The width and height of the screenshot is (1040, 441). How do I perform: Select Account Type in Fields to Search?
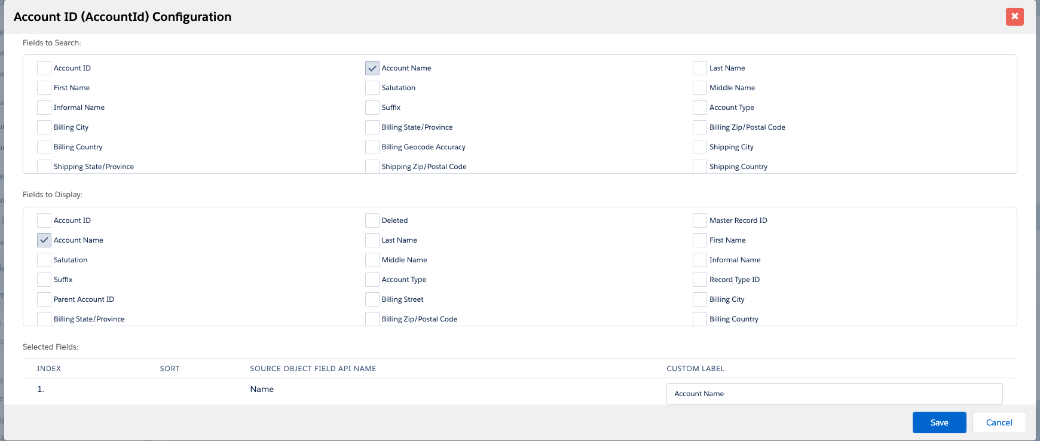(x=700, y=108)
